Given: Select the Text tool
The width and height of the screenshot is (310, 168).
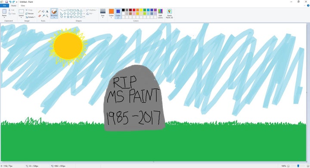Looking at the screenshot, I should (47, 12).
